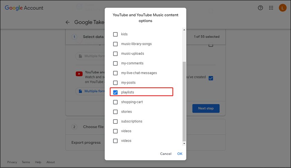This screenshot has height=168, width=291.
Task: Click the dialog title text
Action: [x=146, y=18]
